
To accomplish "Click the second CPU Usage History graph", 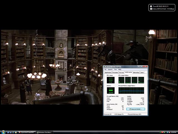I will tap(128, 80).
